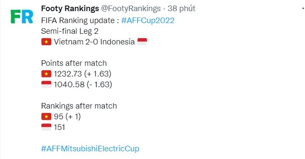Click the 1232.73 (+ 1.63) points text
The height and width of the screenshot is (159, 305).
point(83,74)
